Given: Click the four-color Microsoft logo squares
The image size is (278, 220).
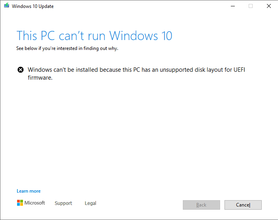Looking at the screenshot, I should pyautogui.click(x=20, y=203).
